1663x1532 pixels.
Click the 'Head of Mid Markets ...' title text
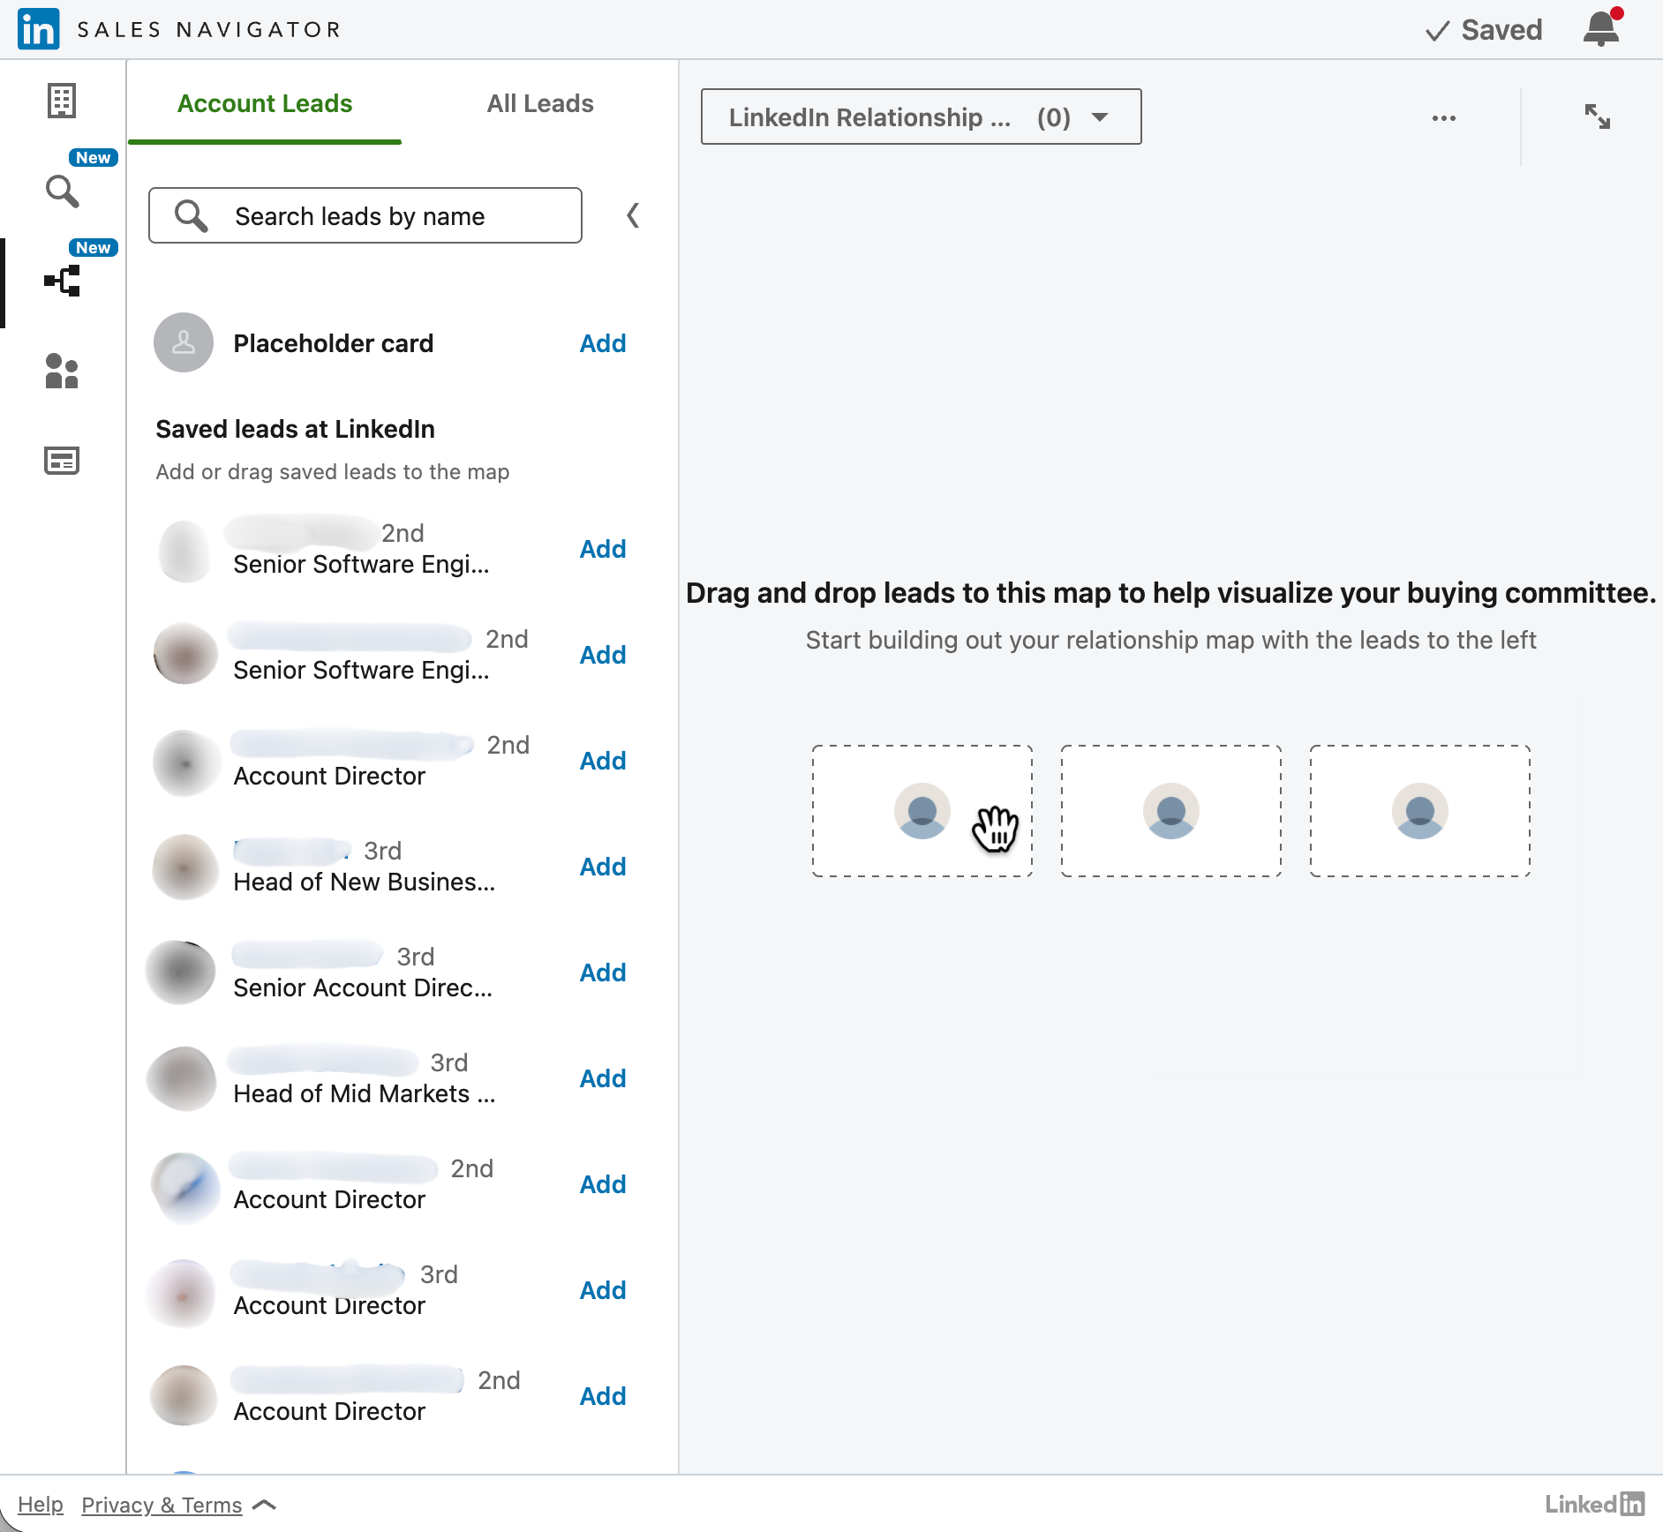click(x=365, y=1093)
